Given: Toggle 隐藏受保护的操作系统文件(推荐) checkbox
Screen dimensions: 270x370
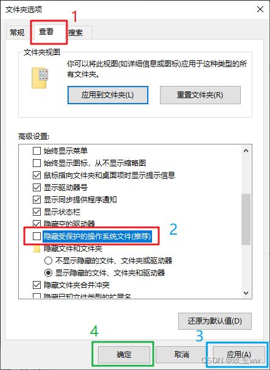Looking at the screenshot, I should point(36,237).
